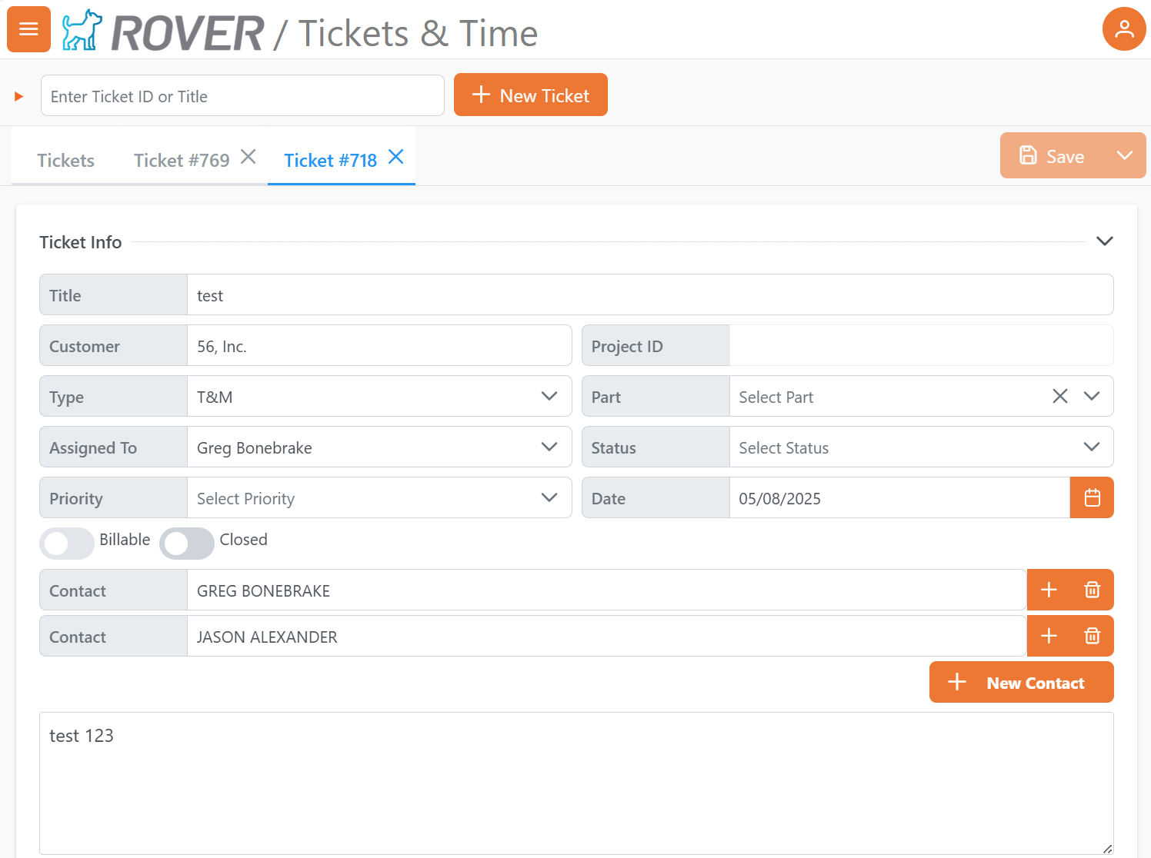Delete the GREG BONEBRAKE contact with trash icon
The image size is (1151, 858).
[1092, 590]
